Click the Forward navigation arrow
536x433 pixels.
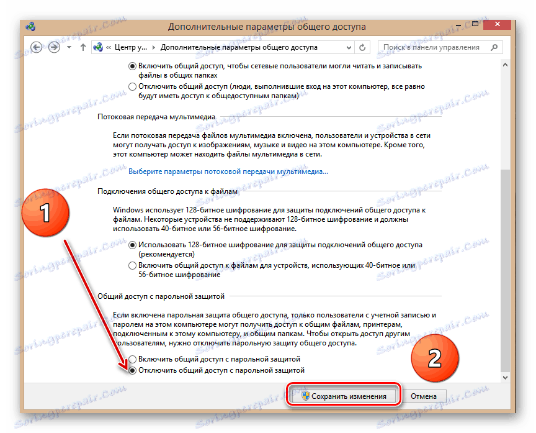tap(53, 47)
